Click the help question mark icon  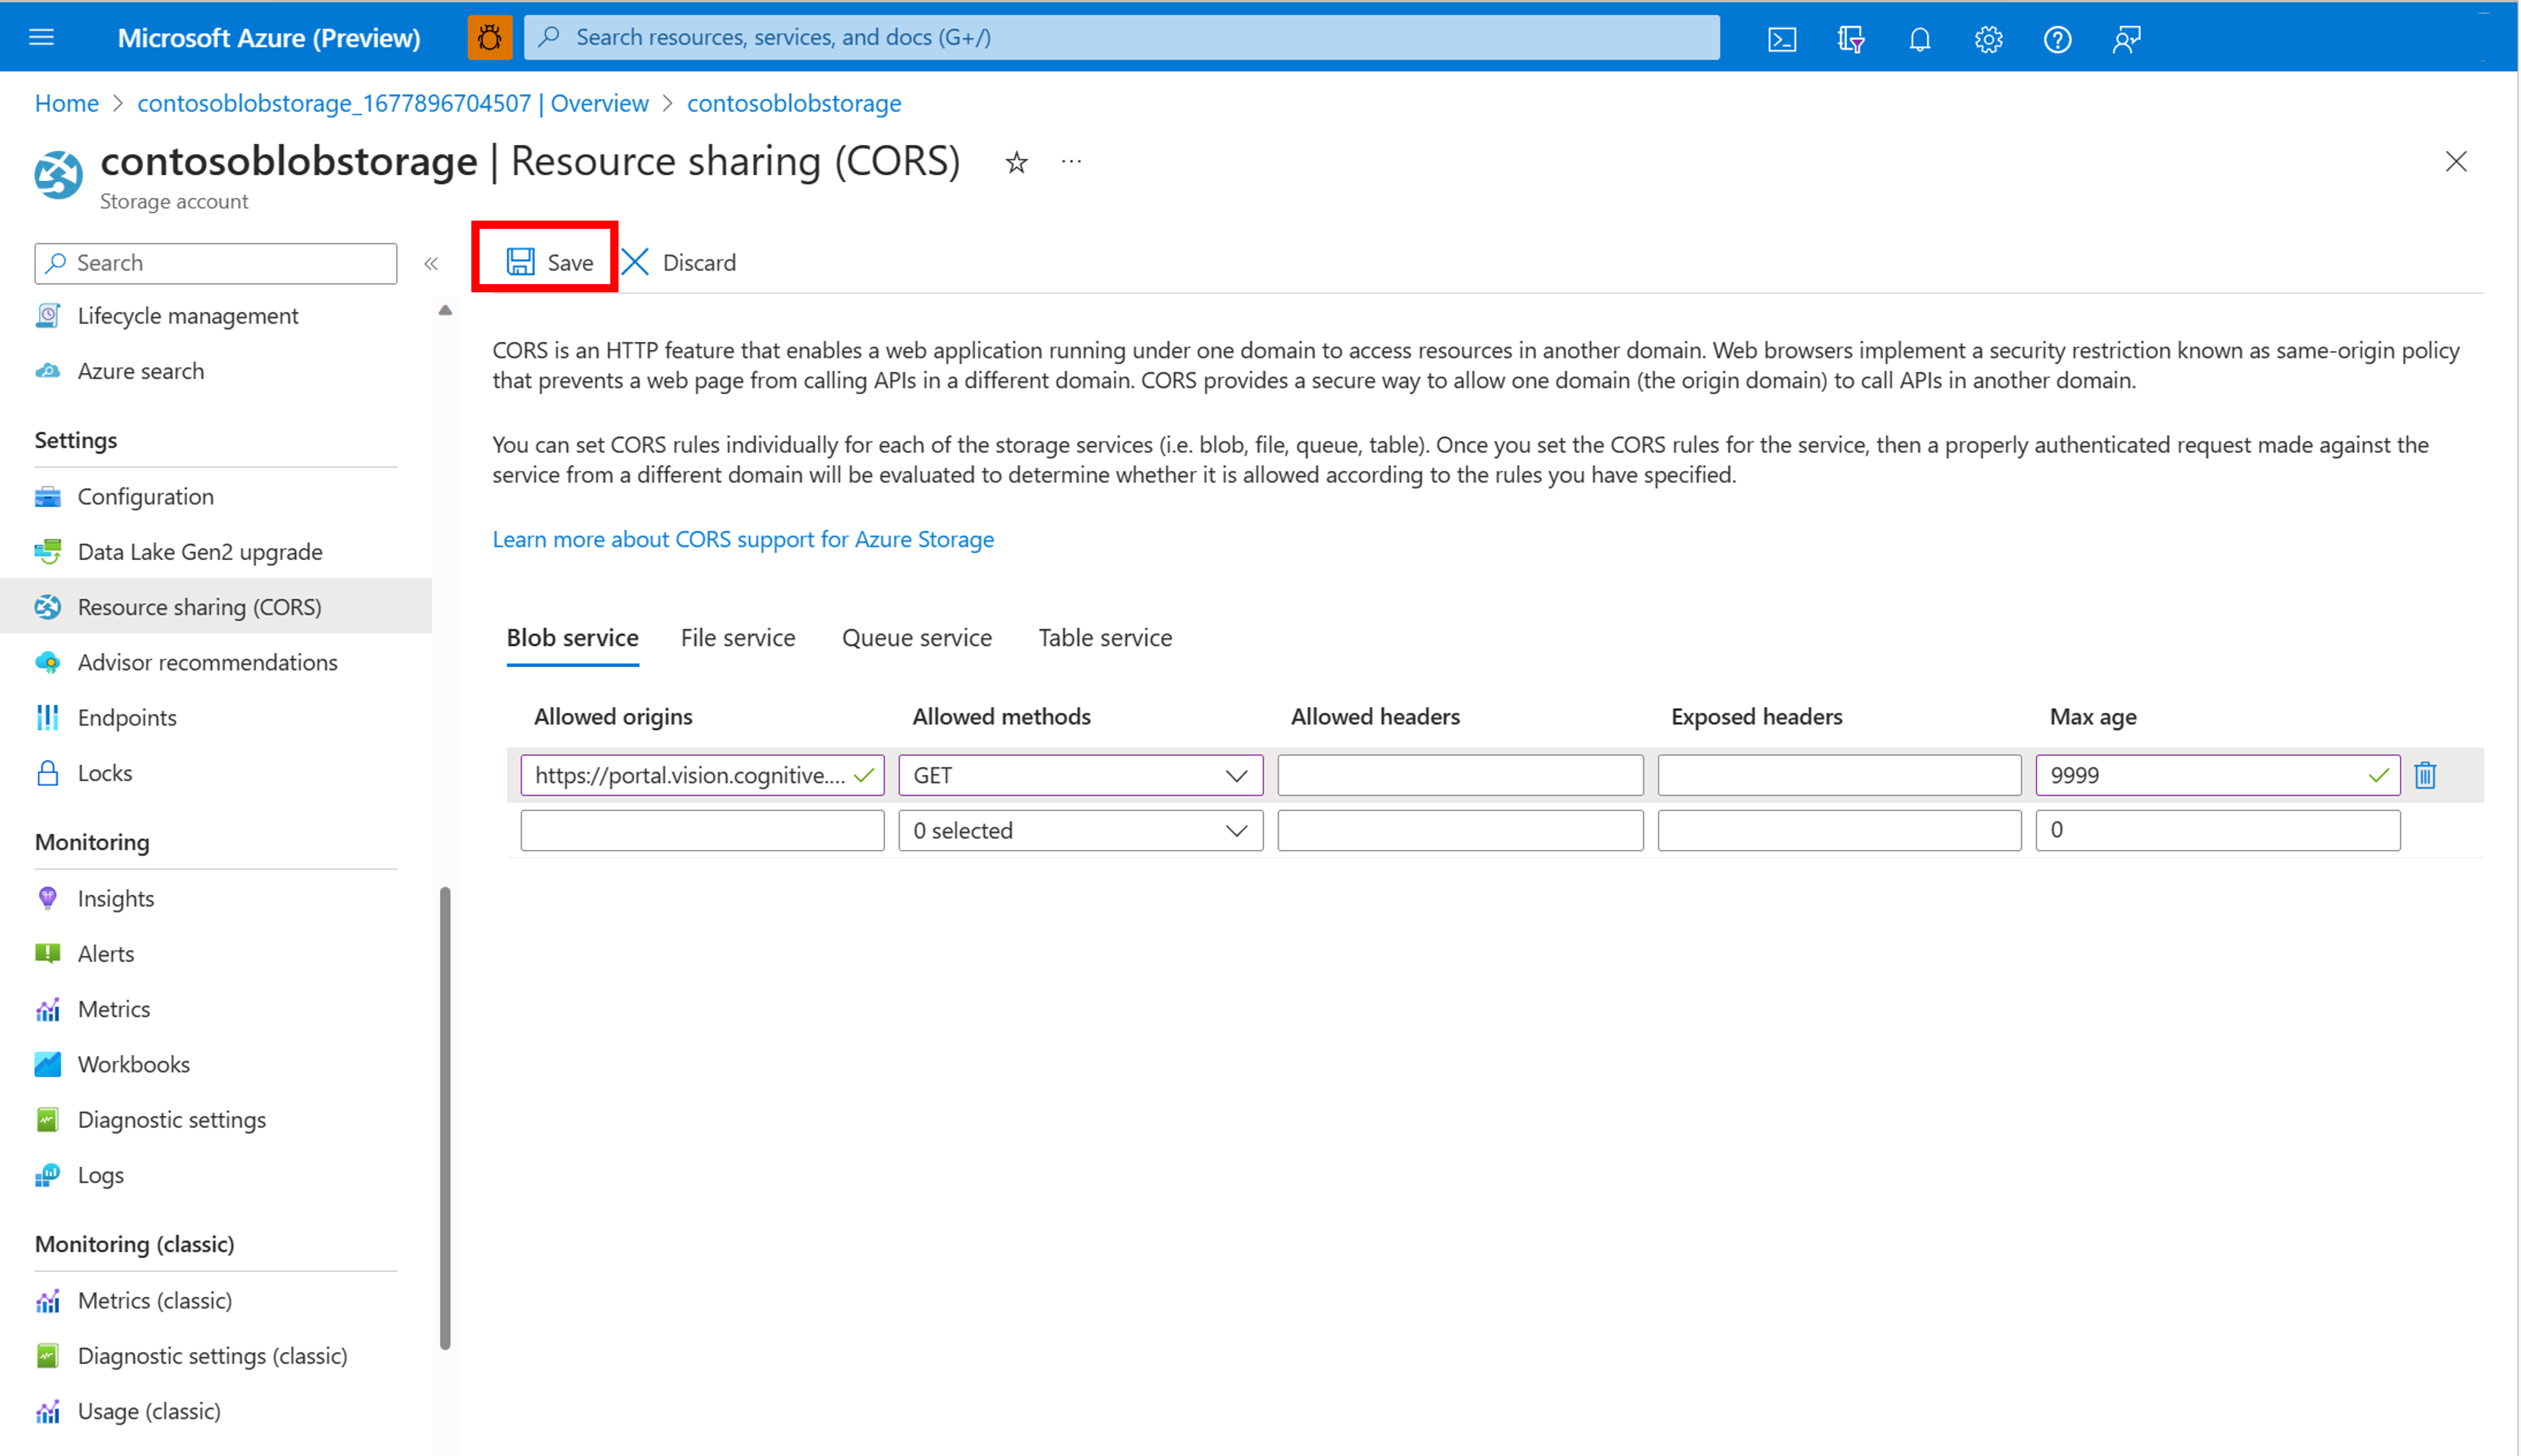pyautogui.click(x=2057, y=39)
